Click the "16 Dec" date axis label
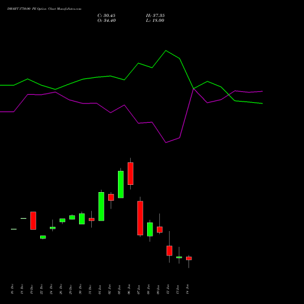 (12, 289)
